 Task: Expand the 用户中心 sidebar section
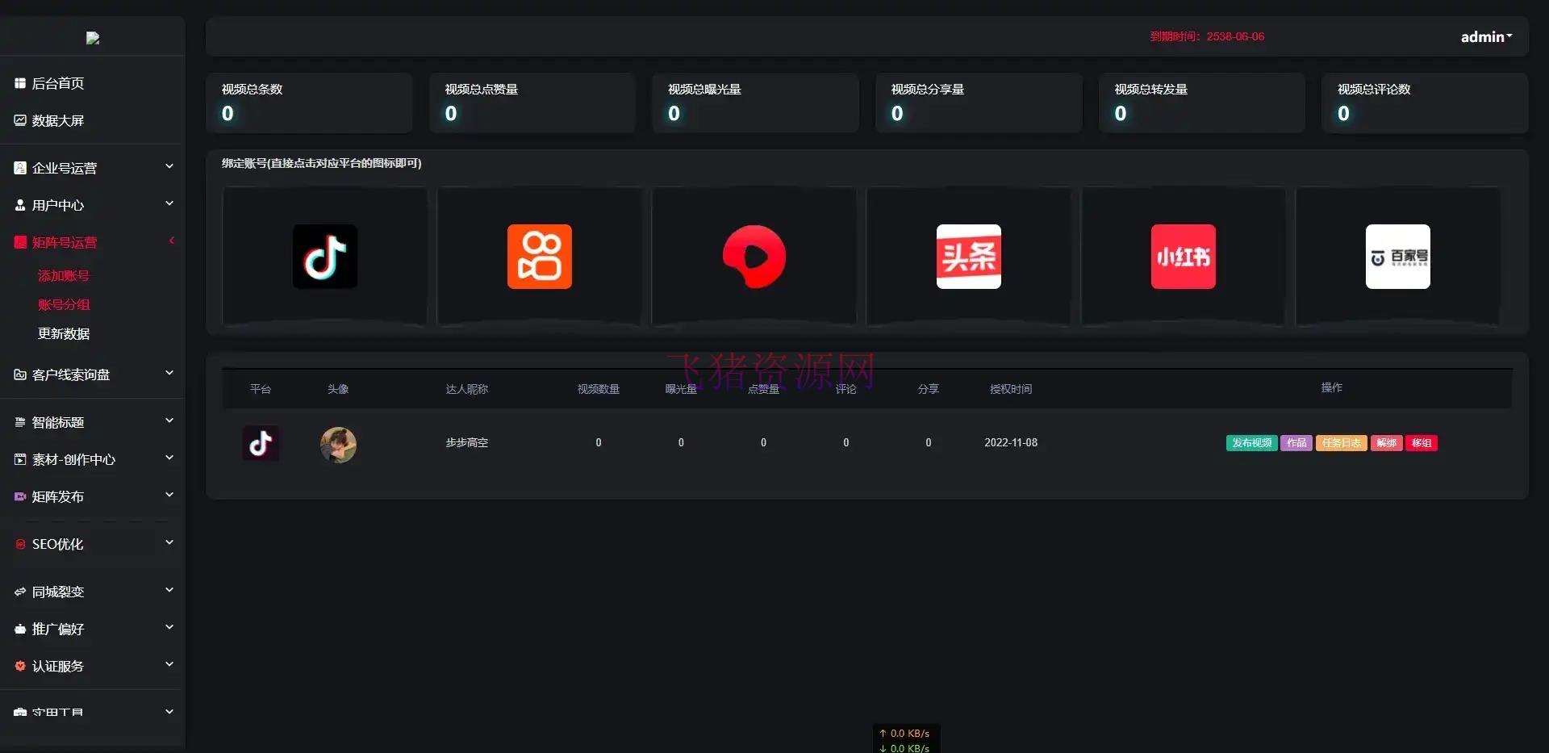[92, 205]
